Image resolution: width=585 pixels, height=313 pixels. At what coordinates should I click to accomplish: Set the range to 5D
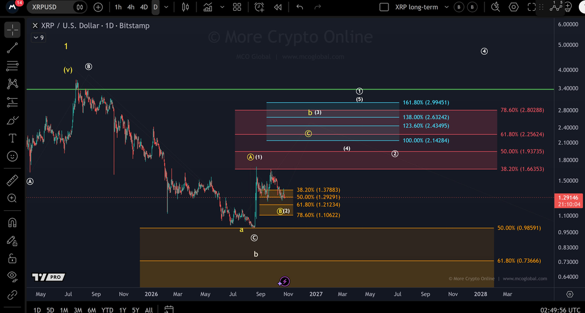[x=50, y=310]
